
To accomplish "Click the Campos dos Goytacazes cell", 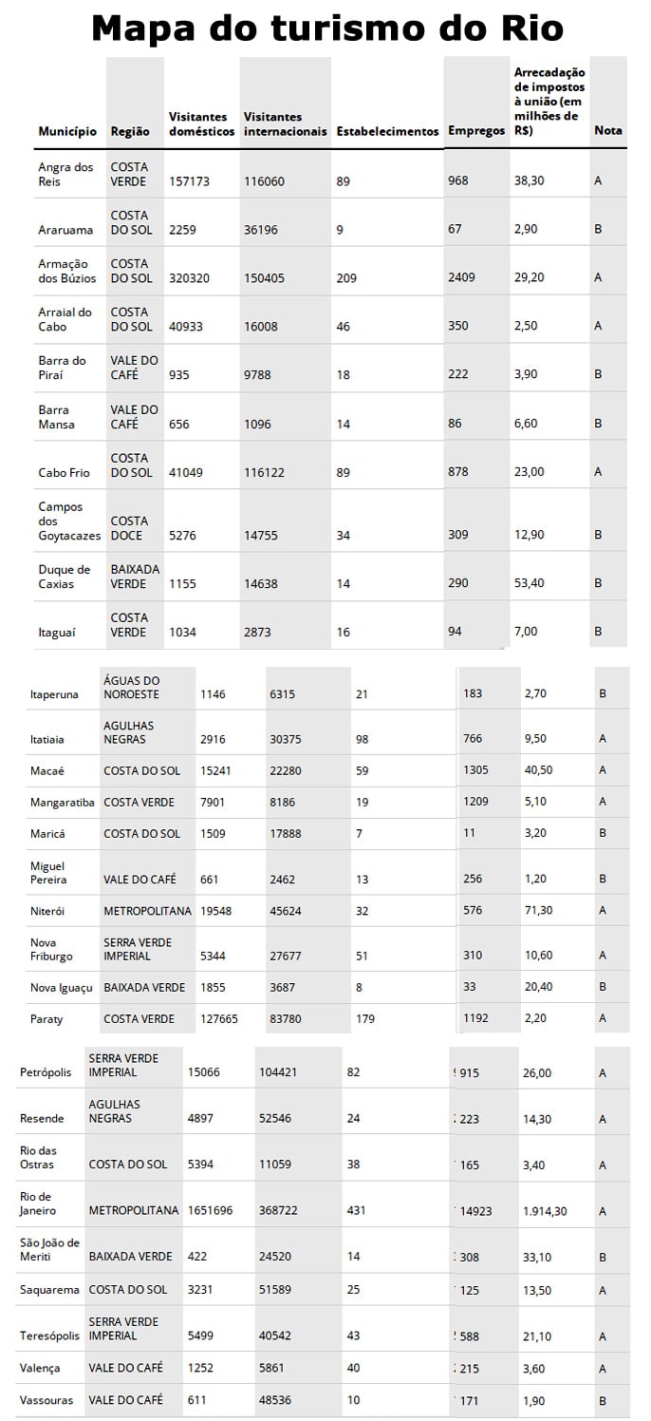I will coord(68,521).
